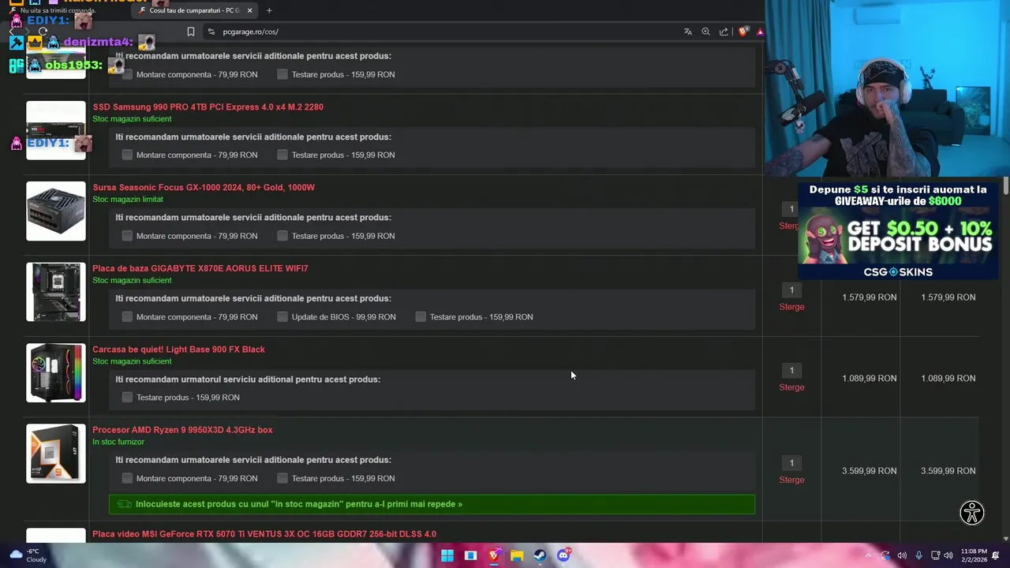Close the Cosul tau de cumparaturi tab

click(x=249, y=10)
